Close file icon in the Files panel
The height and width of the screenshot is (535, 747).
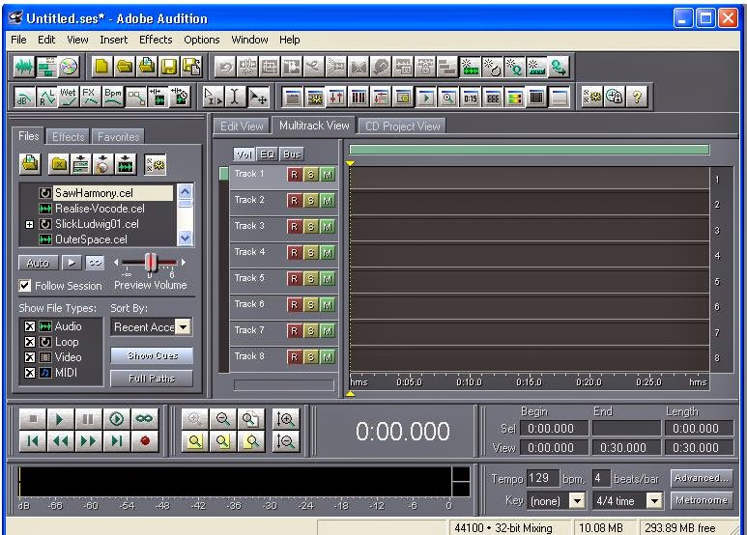(59, 164)
